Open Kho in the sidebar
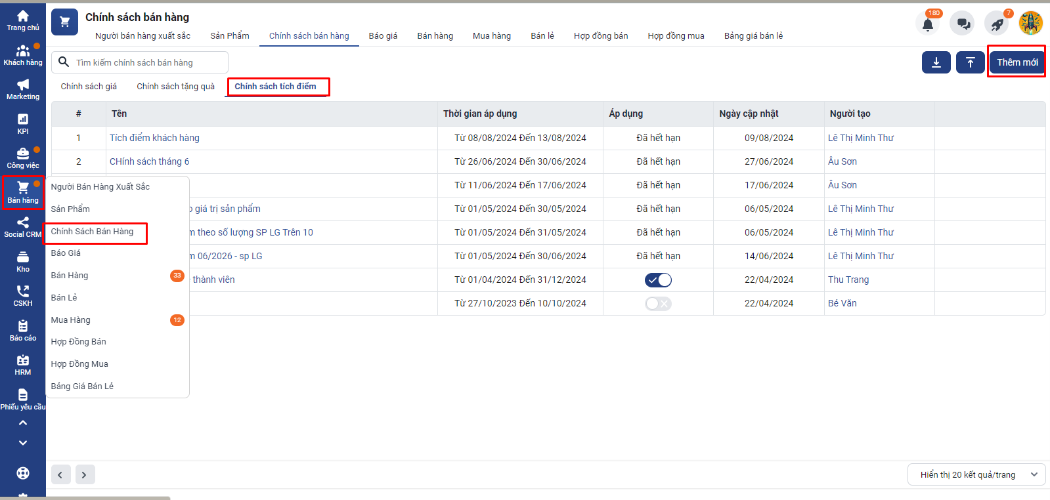This screenshot has height=500, width=1050. click(23, 260)
